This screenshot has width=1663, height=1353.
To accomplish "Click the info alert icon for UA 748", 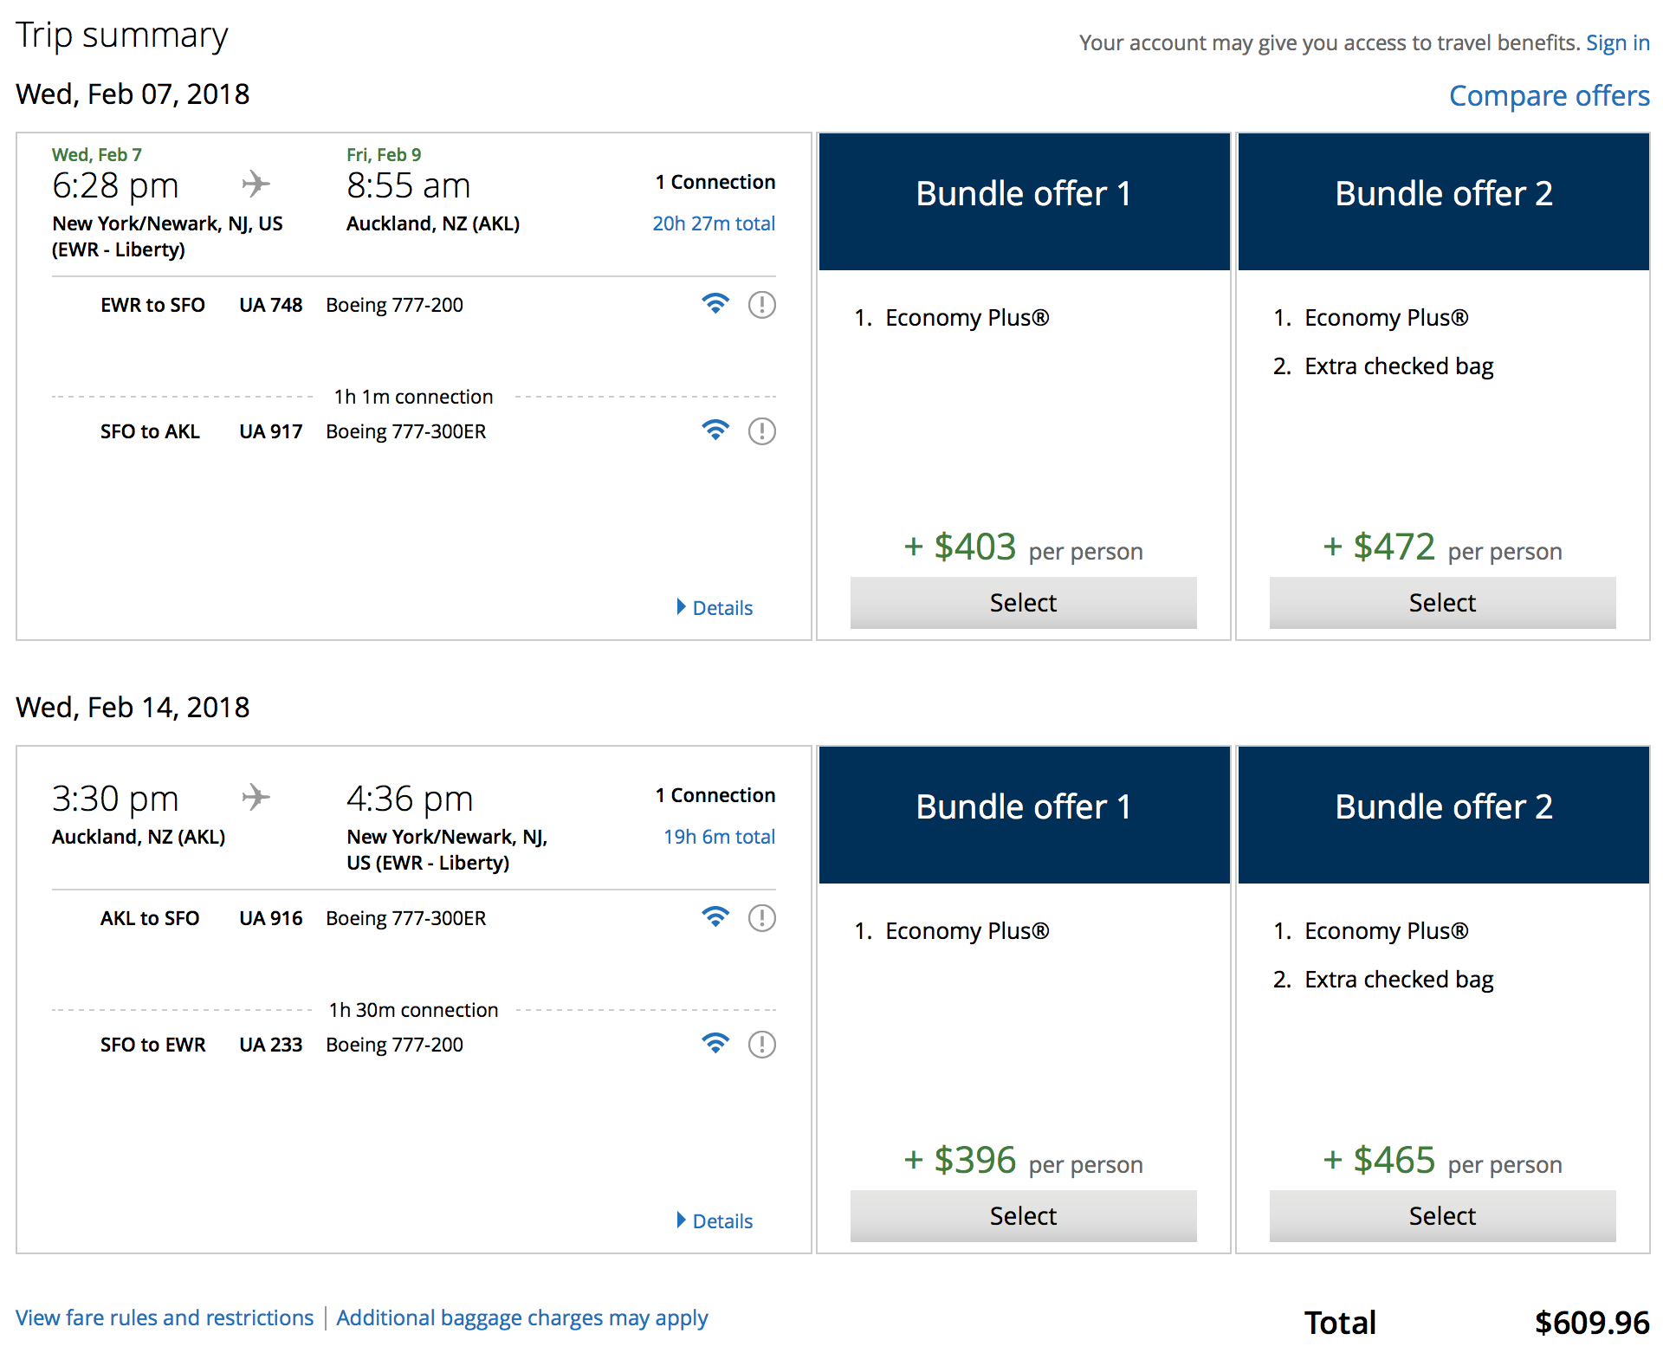I will point(761,305).
